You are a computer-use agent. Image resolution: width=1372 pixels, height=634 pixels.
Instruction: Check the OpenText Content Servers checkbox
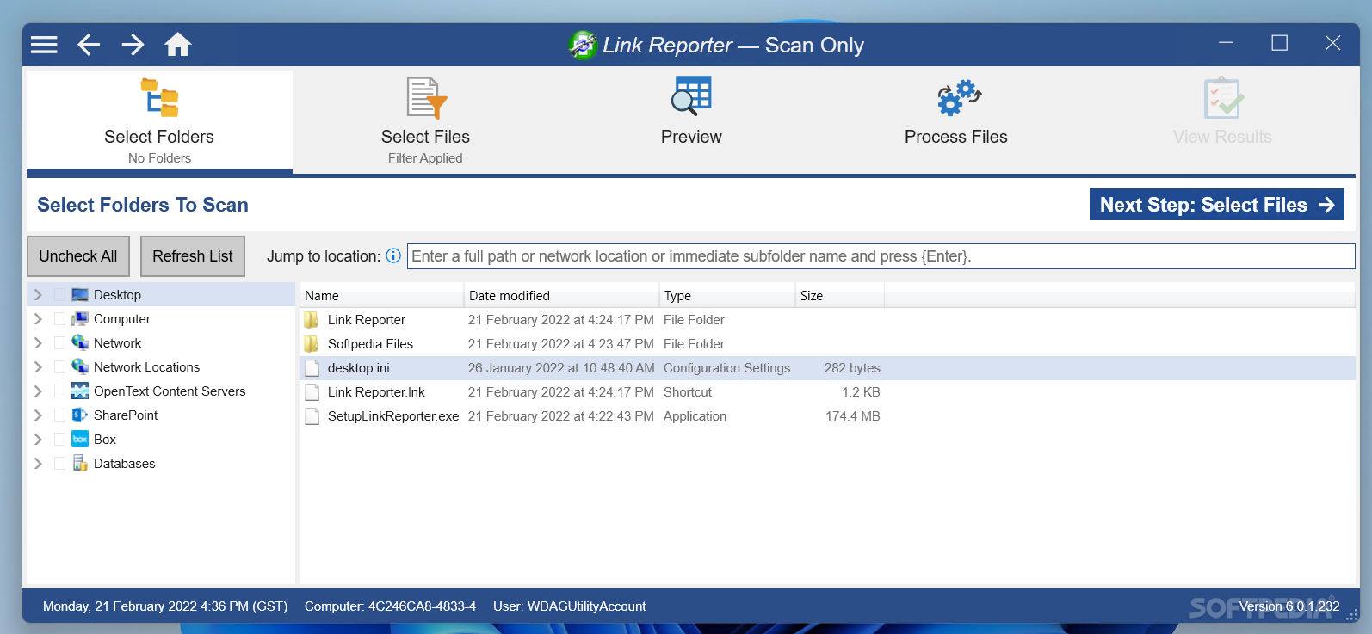pyautogui.click(x=59, y=391)
